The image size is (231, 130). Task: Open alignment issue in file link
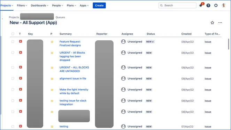73,79
